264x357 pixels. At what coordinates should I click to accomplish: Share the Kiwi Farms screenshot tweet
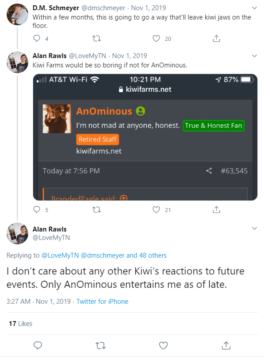[216, 209]
